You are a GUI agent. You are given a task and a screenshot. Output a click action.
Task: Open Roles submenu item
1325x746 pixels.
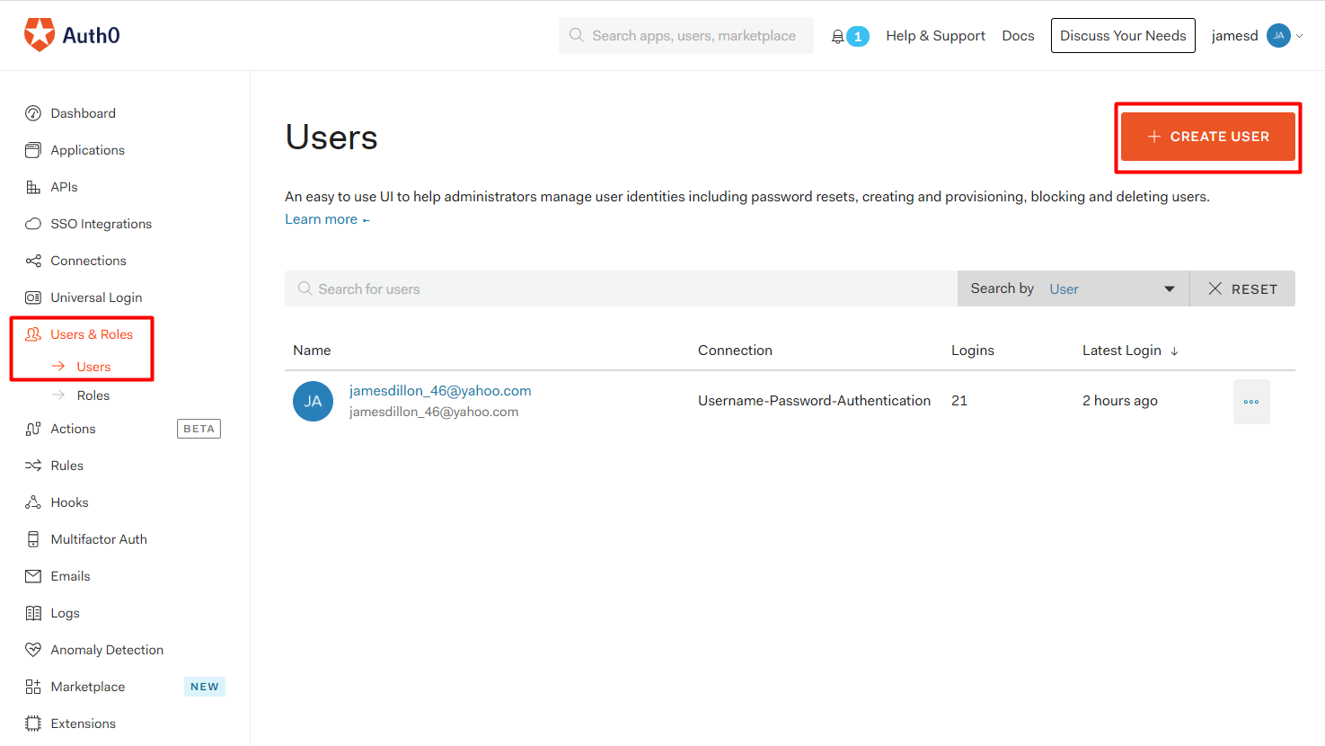(x=93, y=395)
